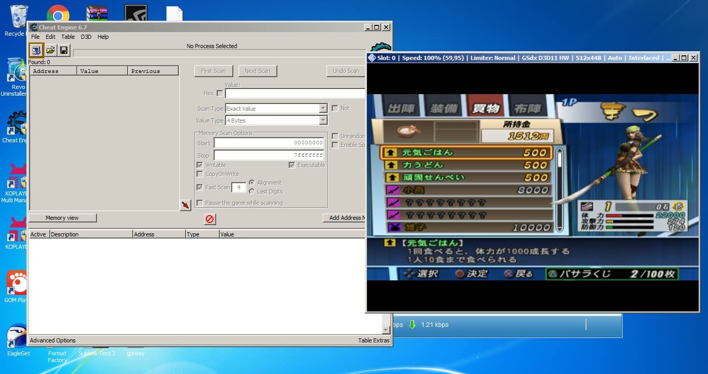Click the scan Value input field
The height and width of the screenshot is (374, 708).
coord(295,94)
